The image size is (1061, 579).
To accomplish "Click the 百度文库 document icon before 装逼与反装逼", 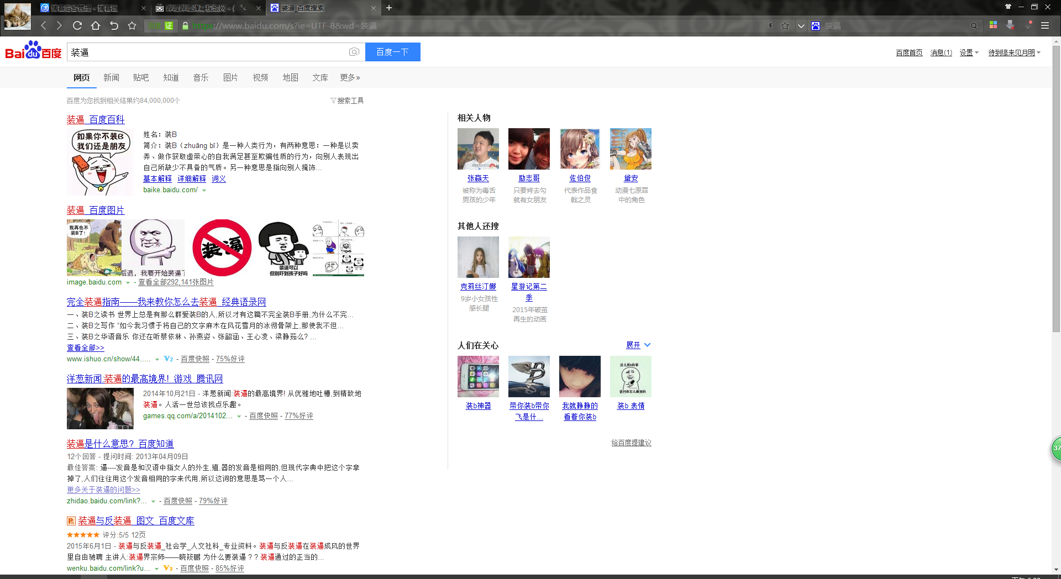I will point(71,520).
